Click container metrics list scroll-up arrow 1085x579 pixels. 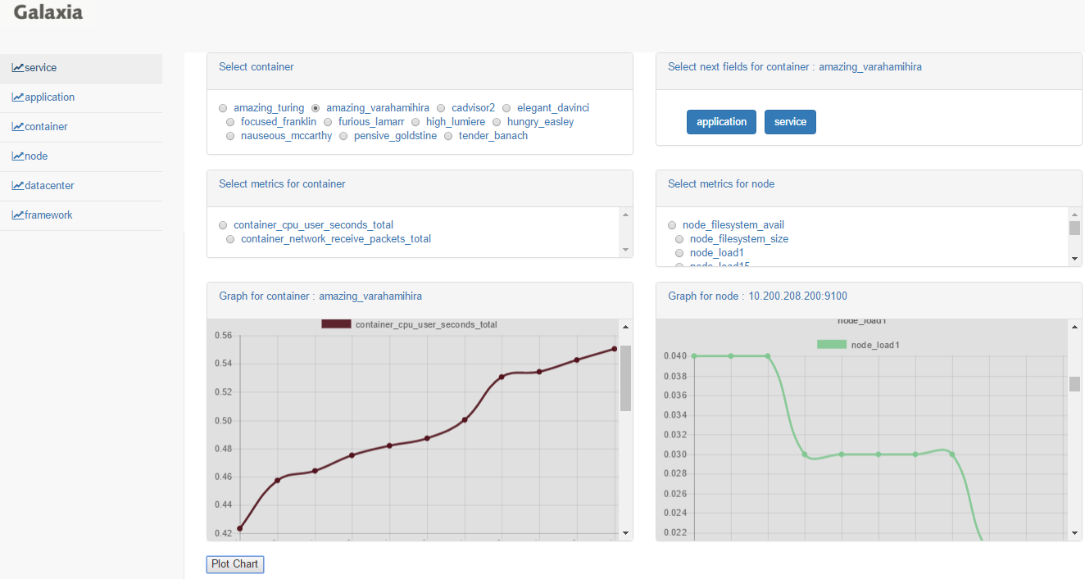coord(626,215)
